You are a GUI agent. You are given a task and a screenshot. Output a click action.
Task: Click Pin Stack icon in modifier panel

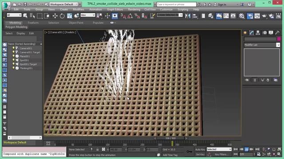click(247, 80)
